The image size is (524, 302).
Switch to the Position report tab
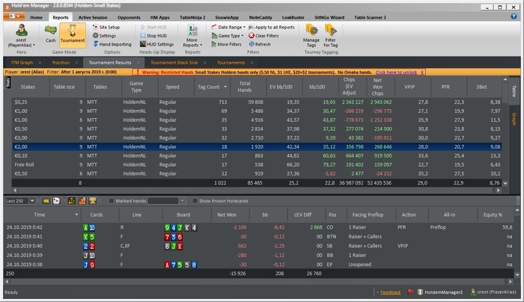tap(61, 62)
